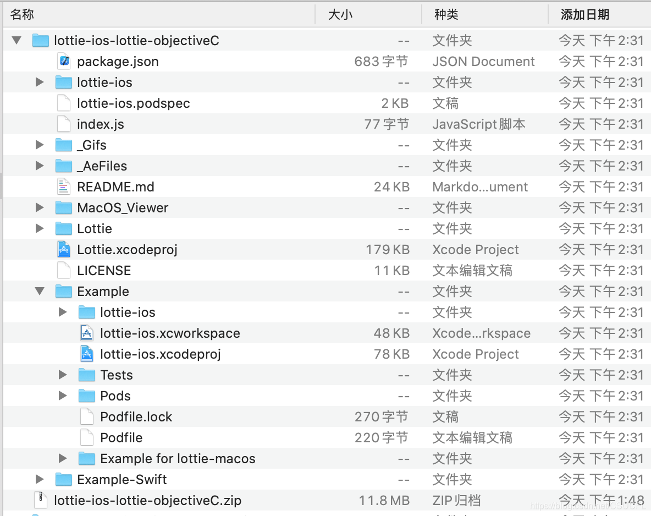Sort by 种类 column header
This screenshot has width=651, height=516.
(x=485, y=14)
